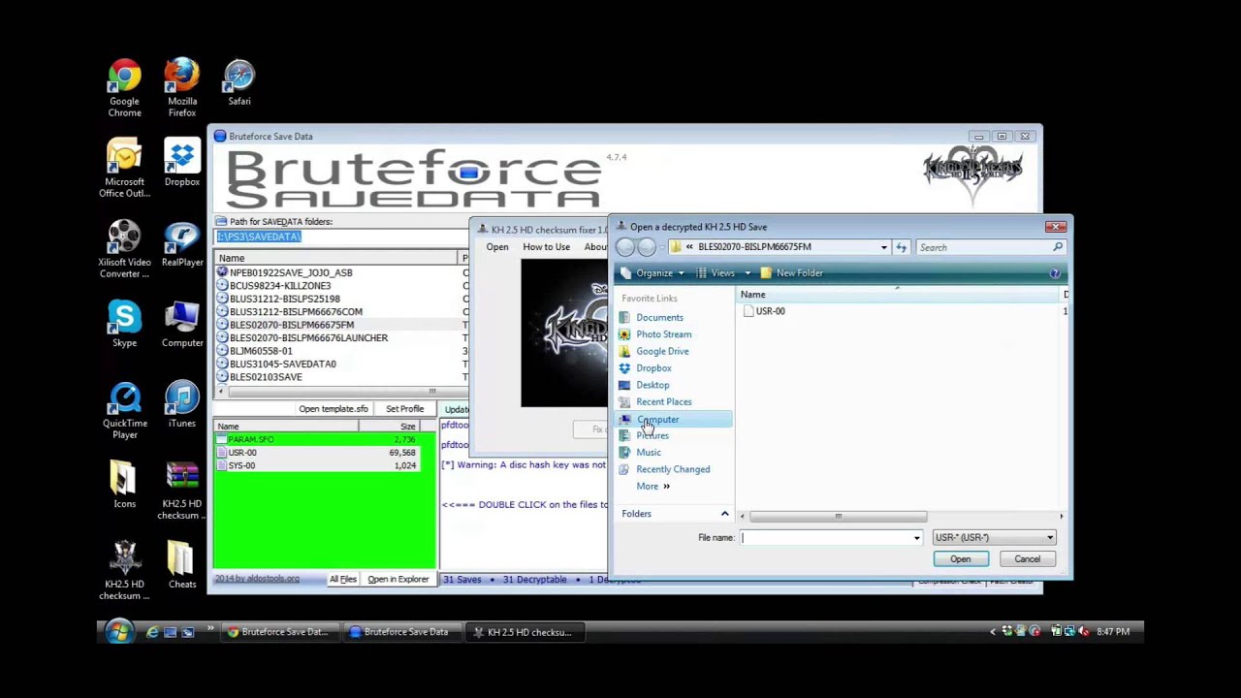Click the Cancel button in dialog

[x=1027, y=559]
